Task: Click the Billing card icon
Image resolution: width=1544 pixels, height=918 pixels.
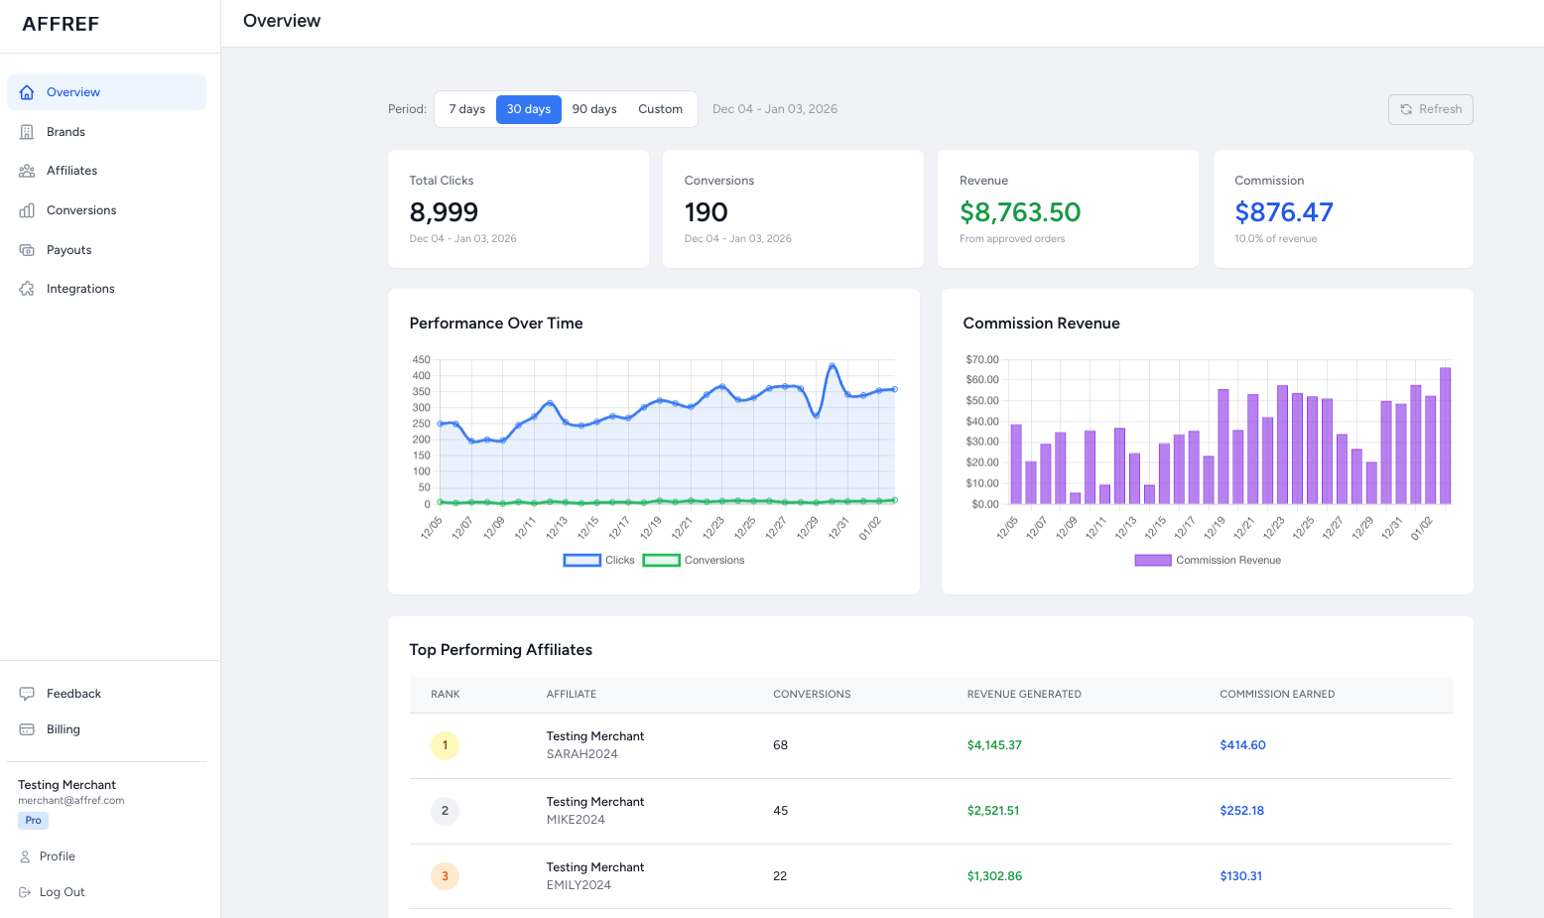Action: pos(27,729)
